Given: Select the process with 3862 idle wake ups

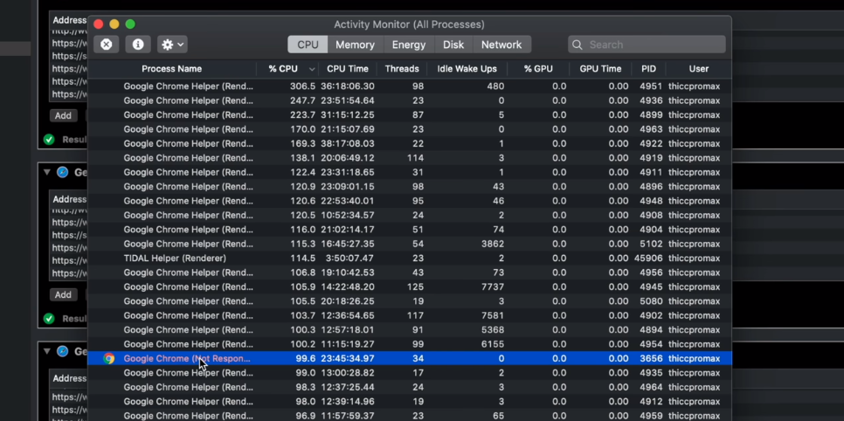Looking at the screenshot, I should point(410,244).
